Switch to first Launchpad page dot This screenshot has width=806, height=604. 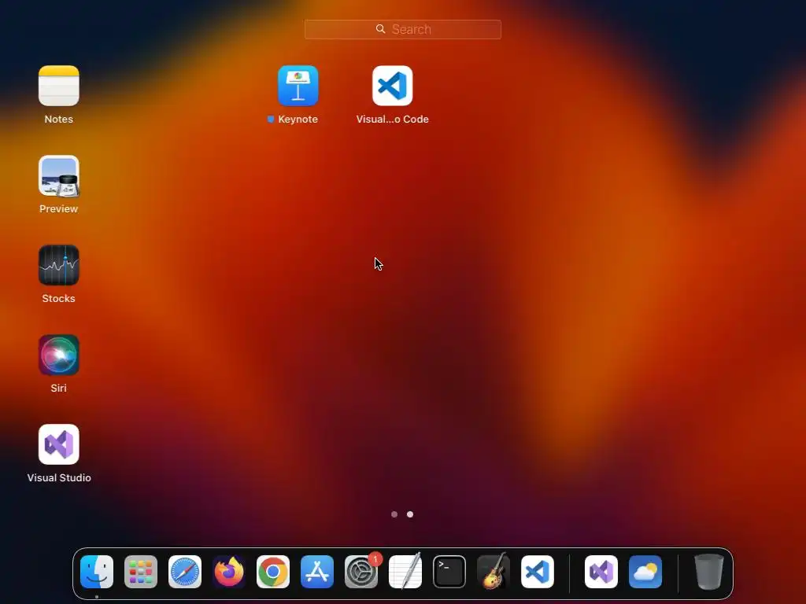point(394,514)
